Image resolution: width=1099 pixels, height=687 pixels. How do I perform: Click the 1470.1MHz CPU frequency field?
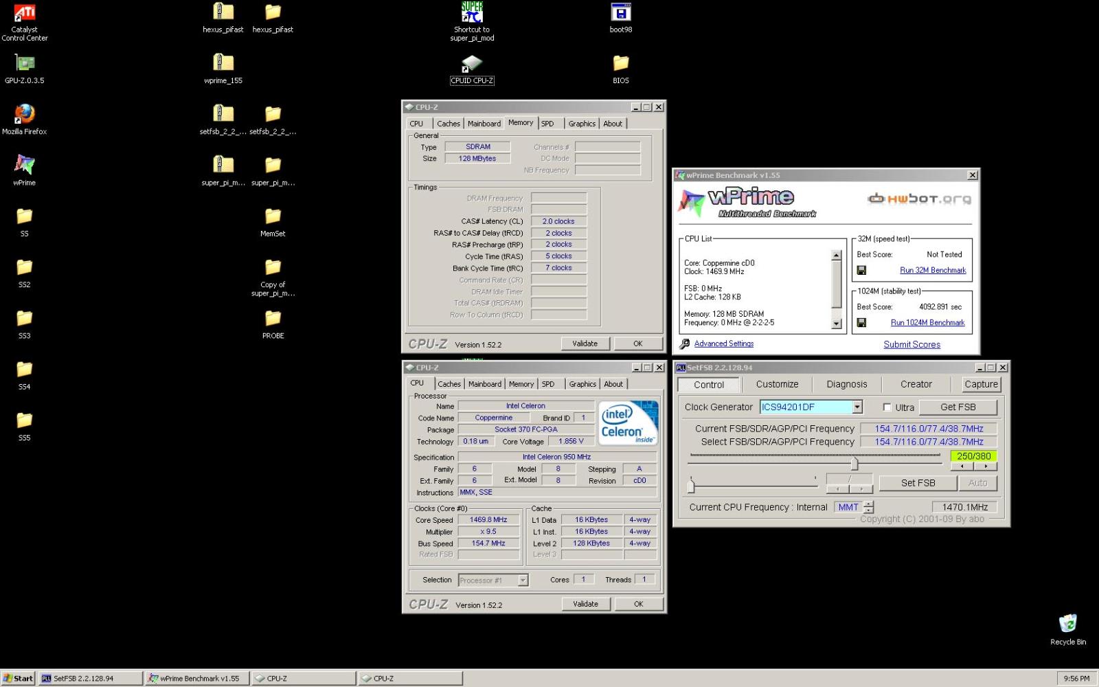tap(964, 507)
